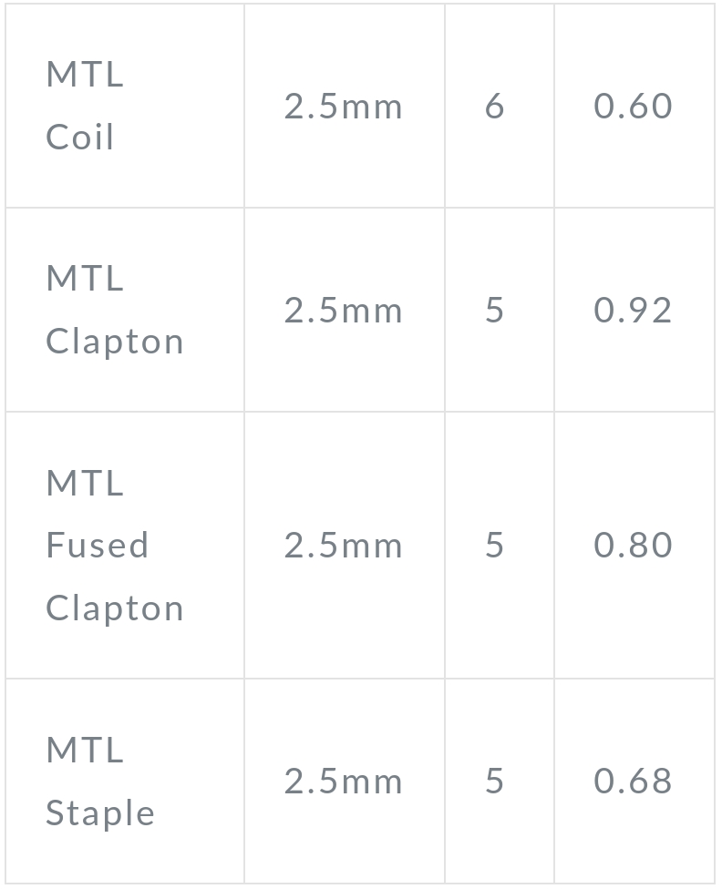The image size is (722, 889).
Task: Select 2.5mm in the MTL Staple row
Action: pyautogui.click(x=343, y=782)
